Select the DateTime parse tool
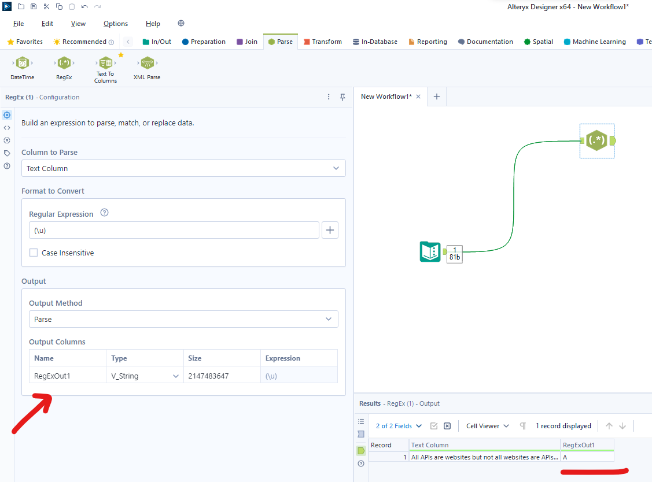 click(22, 63)
